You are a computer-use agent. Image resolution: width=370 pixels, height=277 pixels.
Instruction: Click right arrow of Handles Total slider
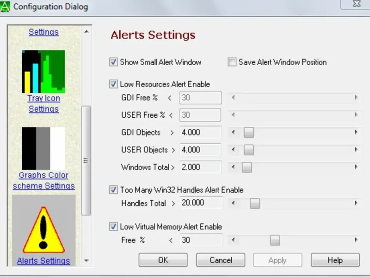point(356,203)
